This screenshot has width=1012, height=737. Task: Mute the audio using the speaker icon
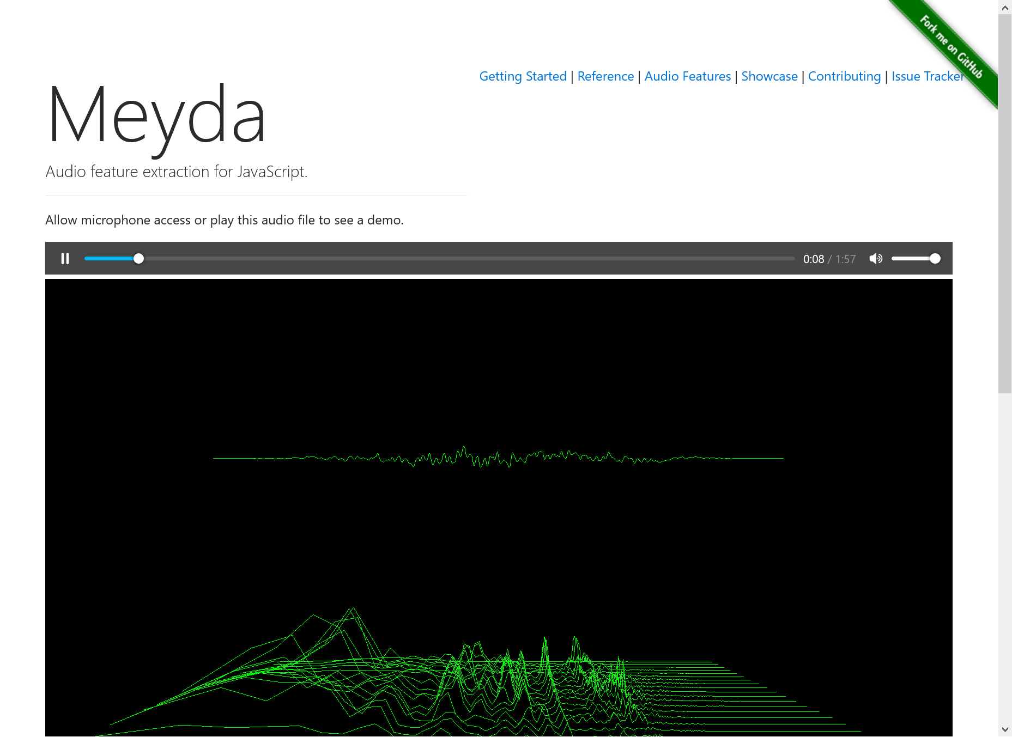(876, 259)
